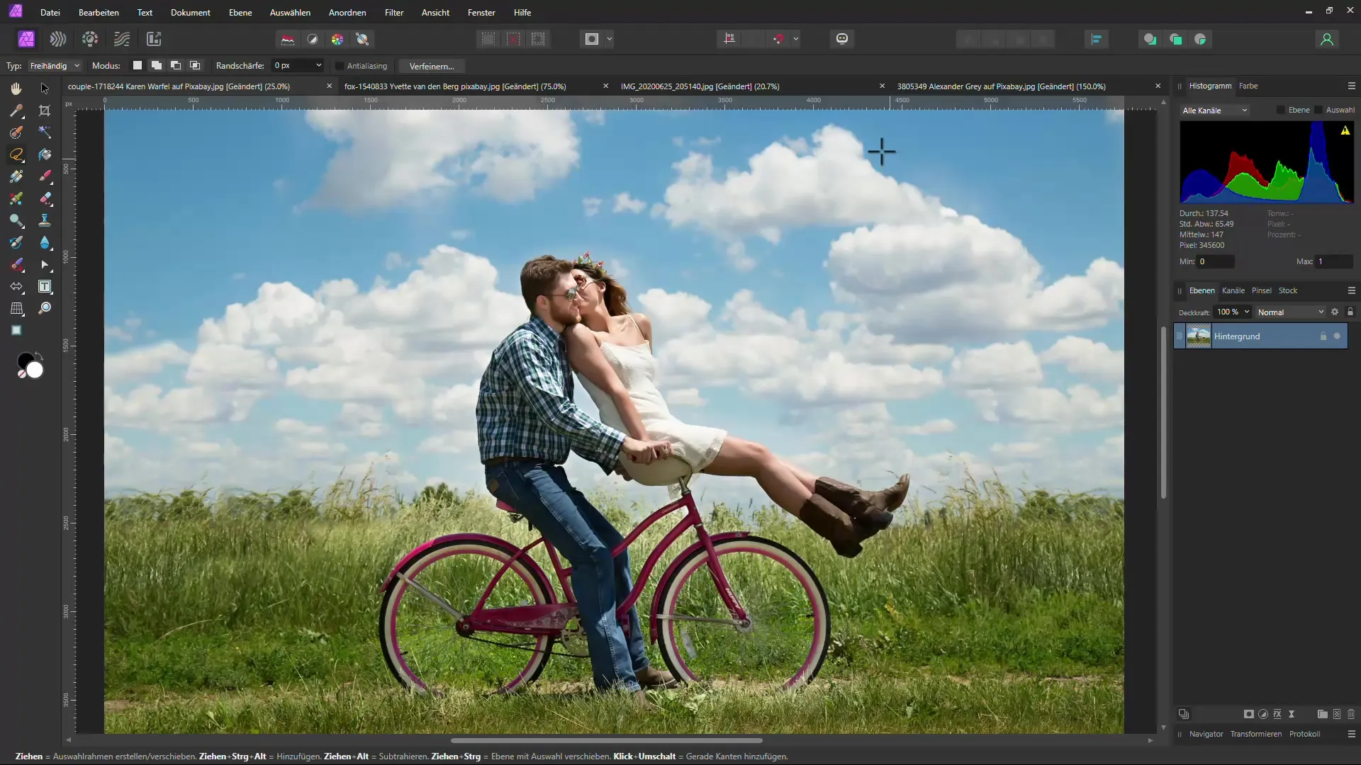The width and height of the screenshot is (1361, 765).
Task: Select the Blur droplet tool
Action: tap(45, 242)
